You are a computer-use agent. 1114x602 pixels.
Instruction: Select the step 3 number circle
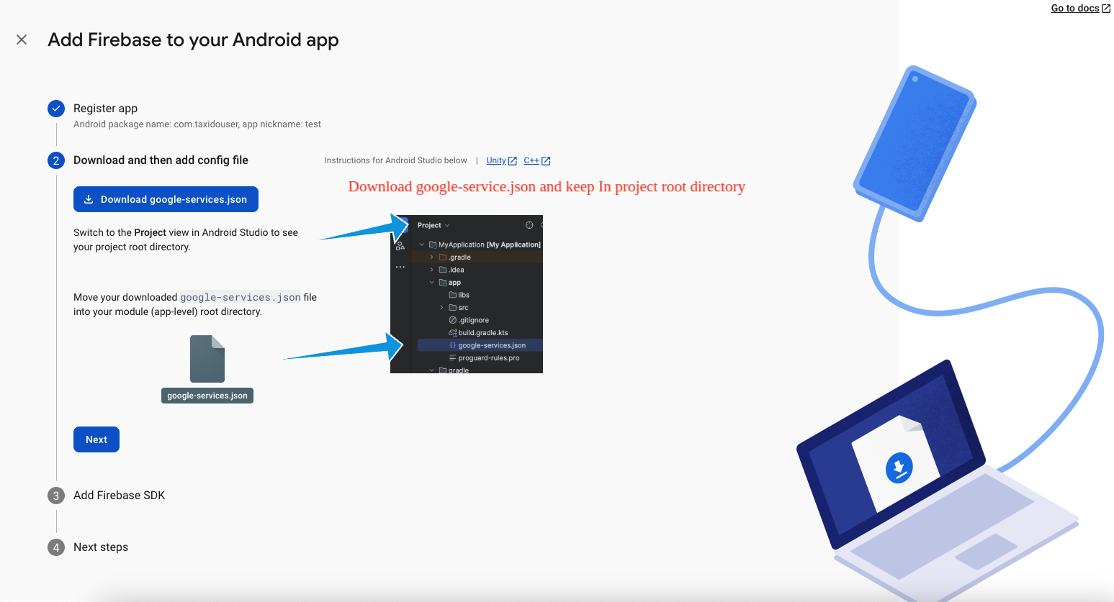pyautogui.click(x=56, y=496)
